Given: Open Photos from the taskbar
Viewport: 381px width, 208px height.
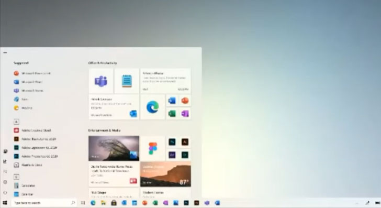Looking at the screenshot, I should tap(176, 203).
